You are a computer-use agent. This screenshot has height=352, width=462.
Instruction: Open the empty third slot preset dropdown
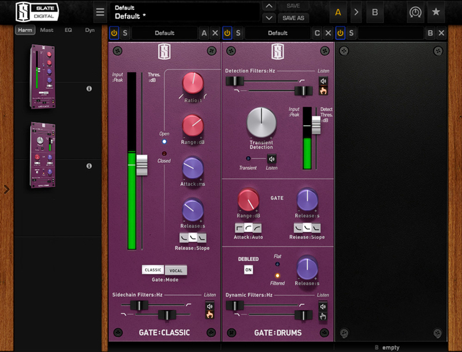tap(391, 33)
